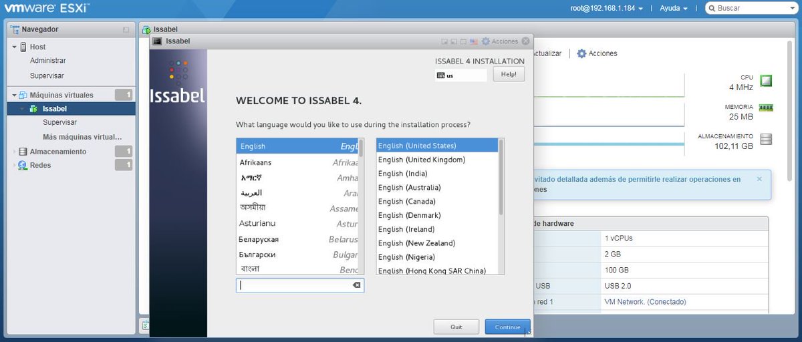Click the Máquinas virtuales icon in navigator
The image size is (802, 342).
(23, 95)
